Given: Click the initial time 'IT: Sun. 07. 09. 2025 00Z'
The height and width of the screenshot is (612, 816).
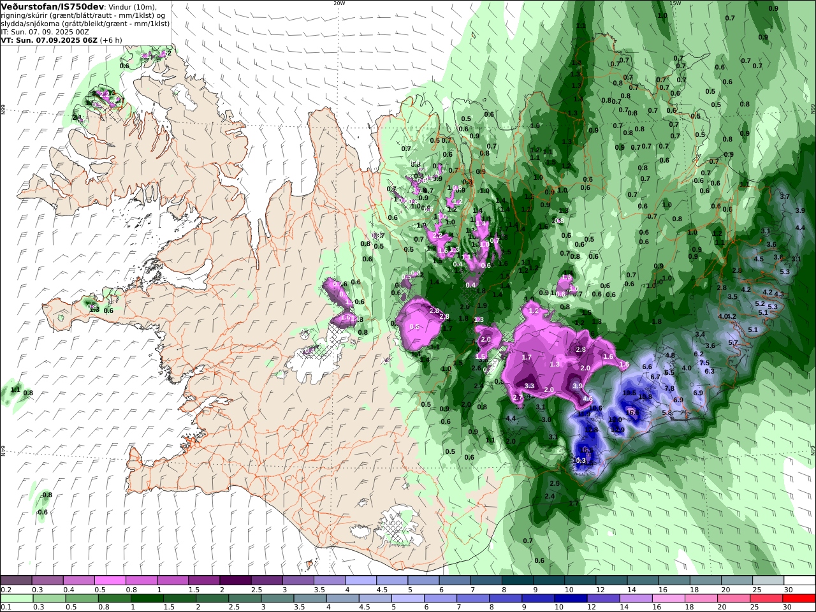Looking at the screenshot, I should coord(45,31).
